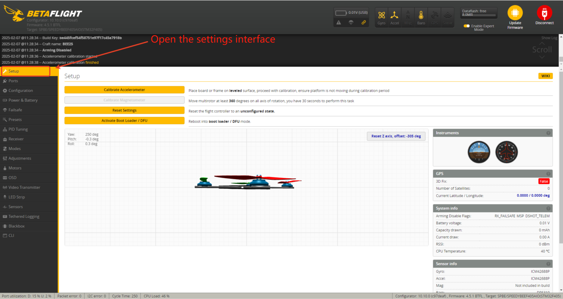Click the Sonar sensor status icon
563x299 pixels.
pos(448,18)
